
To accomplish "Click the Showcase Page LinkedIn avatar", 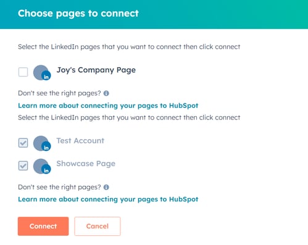I will click(42, 166).
